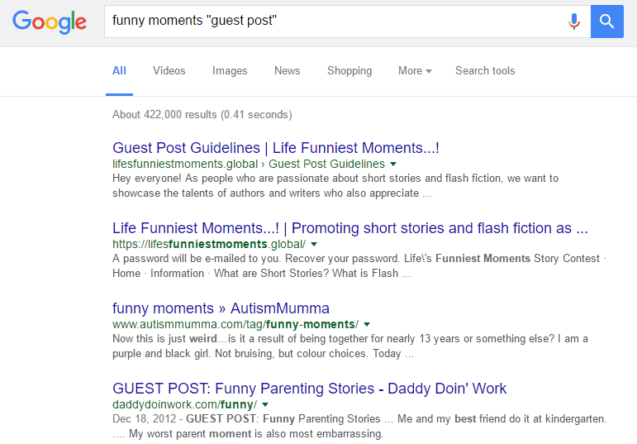Switch to the Images tab
The width and height of the screenshot is (637, 444).
tap(230, 71)
